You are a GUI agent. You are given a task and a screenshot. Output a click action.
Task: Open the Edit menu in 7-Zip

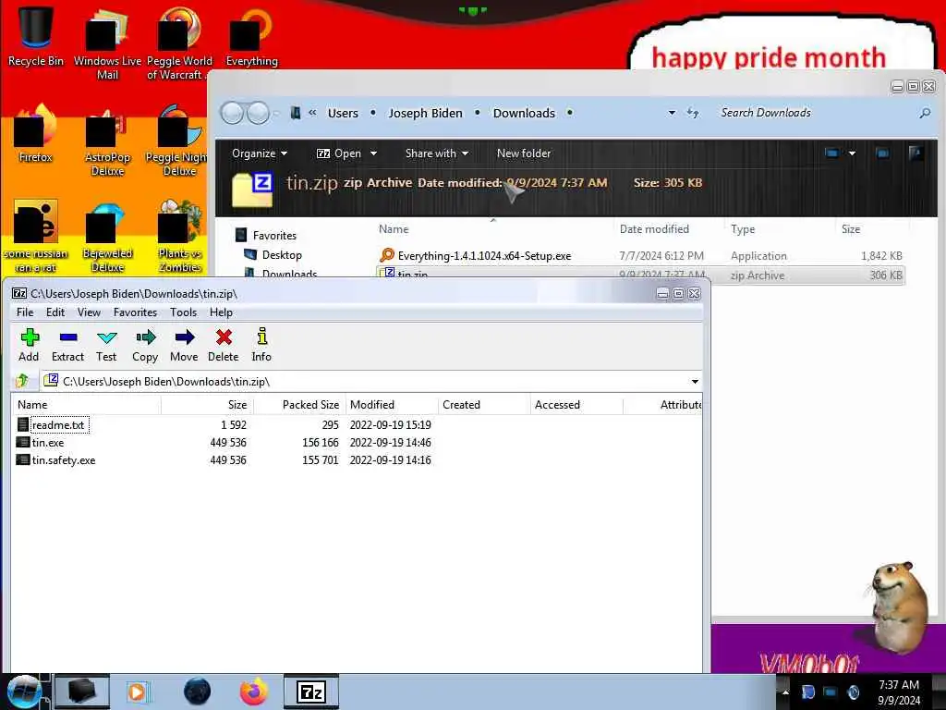click(55, 312)
